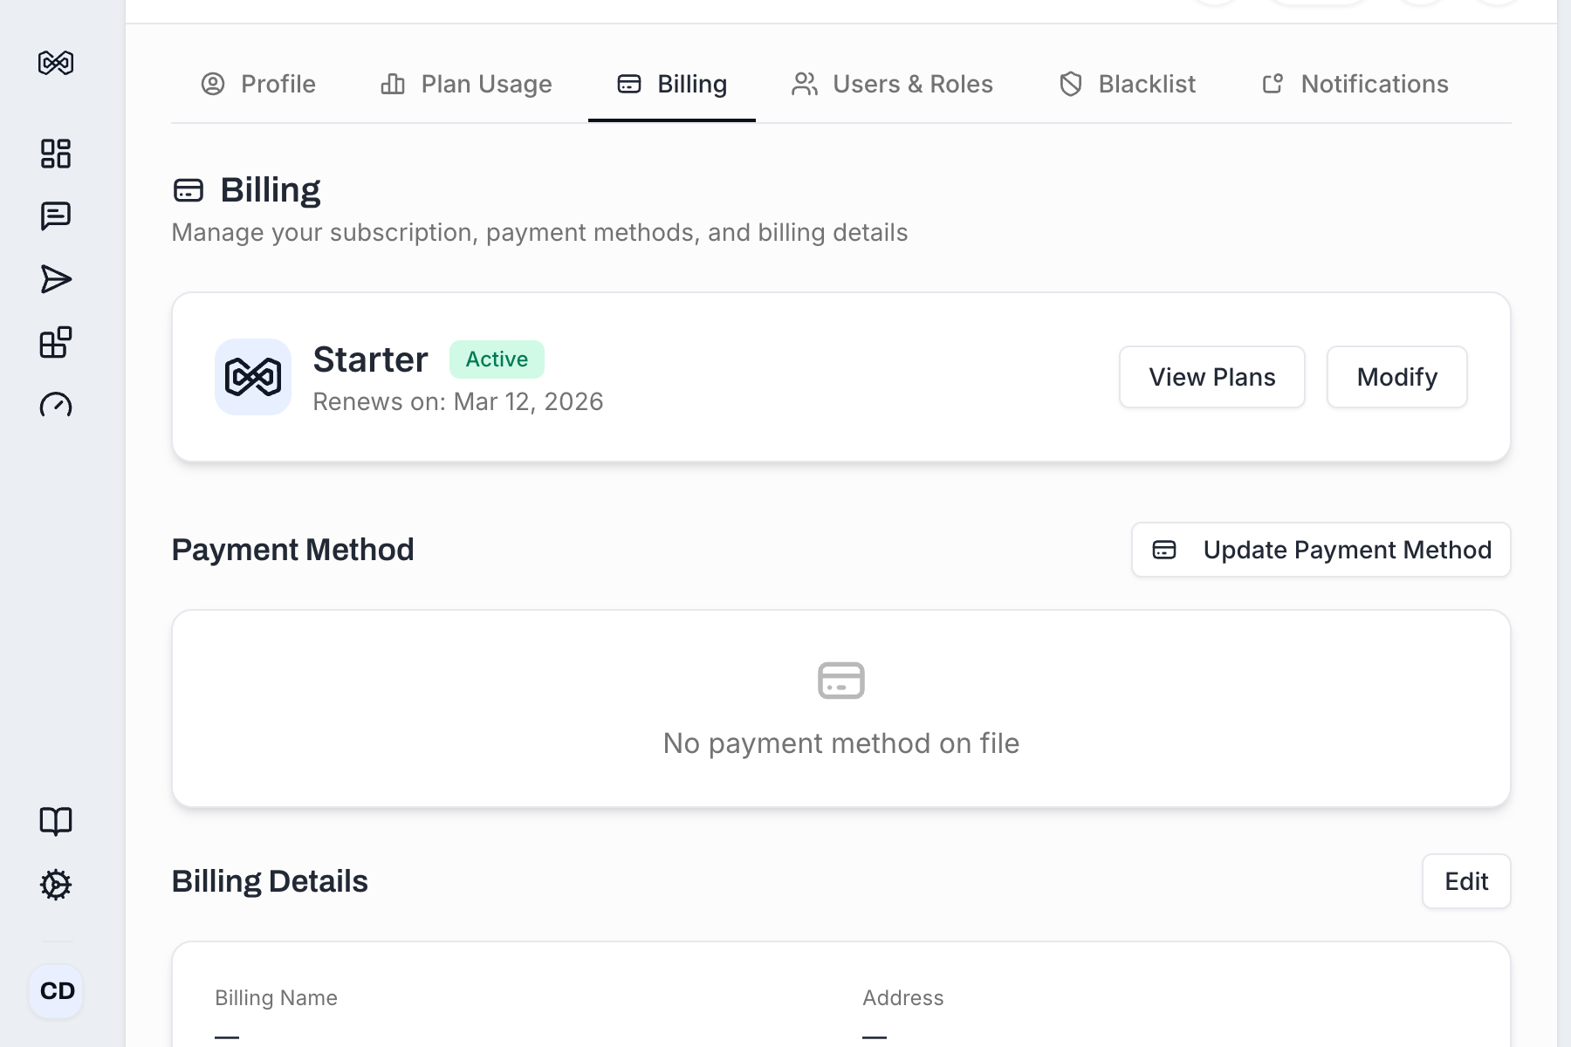Image resolution: width=1571 pixels, height=1047 pixels.
Task: Switch to the Users & Roles tab
Action: pos(892,84)
